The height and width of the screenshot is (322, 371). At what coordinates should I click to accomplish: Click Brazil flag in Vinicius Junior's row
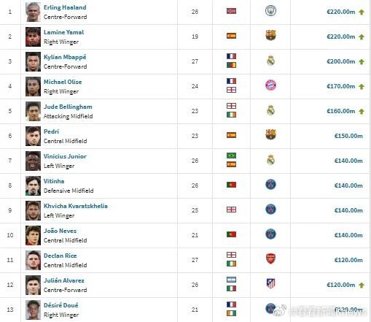point(231,156)
